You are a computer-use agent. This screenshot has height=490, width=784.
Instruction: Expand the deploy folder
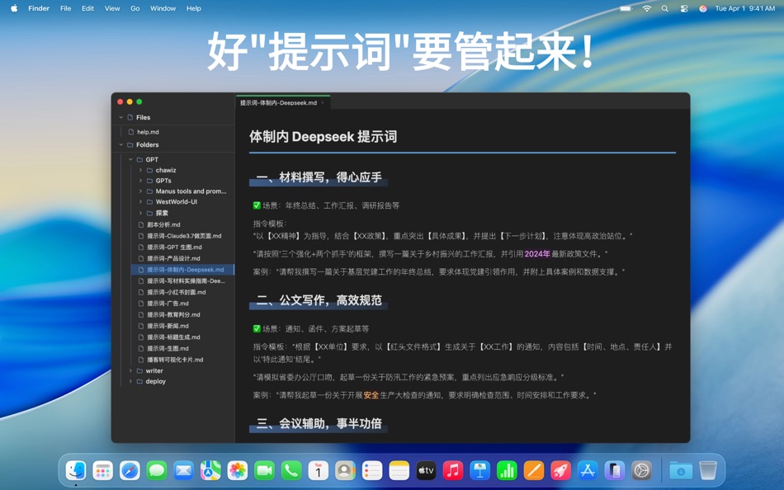[130, 381]
